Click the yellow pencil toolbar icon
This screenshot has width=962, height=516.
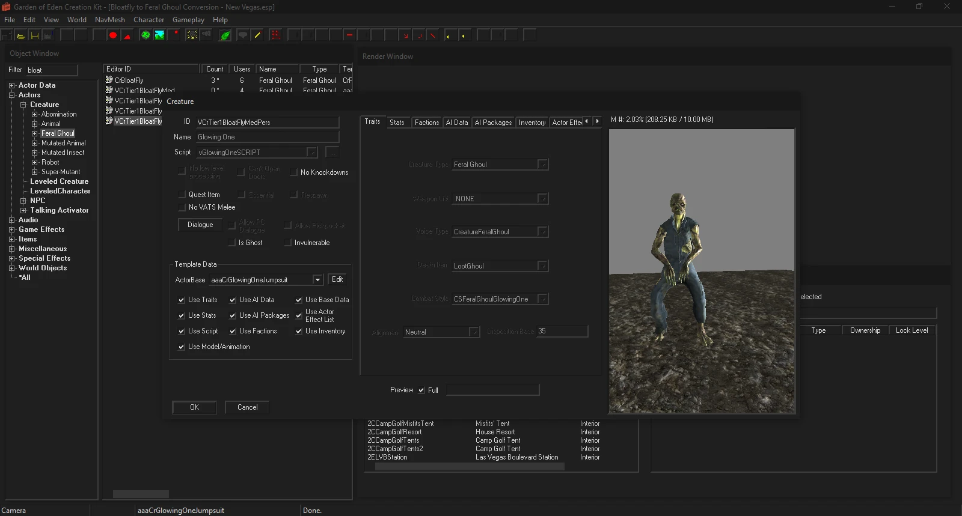click(x=257, y=35)
